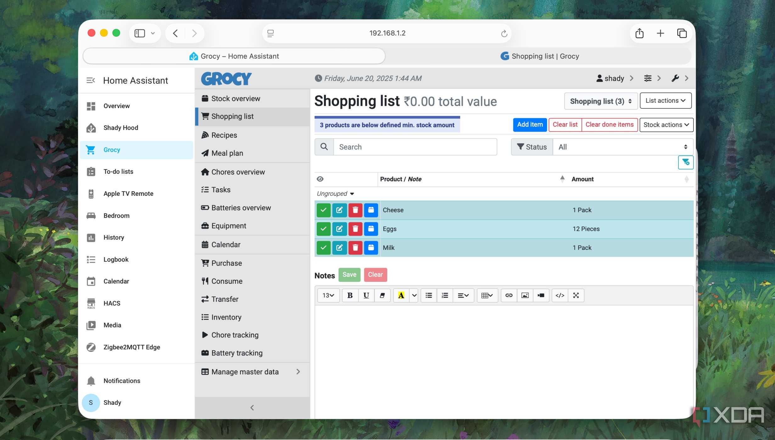Screen dimensions: 775x440
Task: Click Clear list button
Action: pos(565,124)
